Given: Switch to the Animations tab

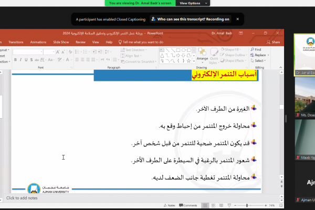Looking at the screenshot, I should click(38, 42).
